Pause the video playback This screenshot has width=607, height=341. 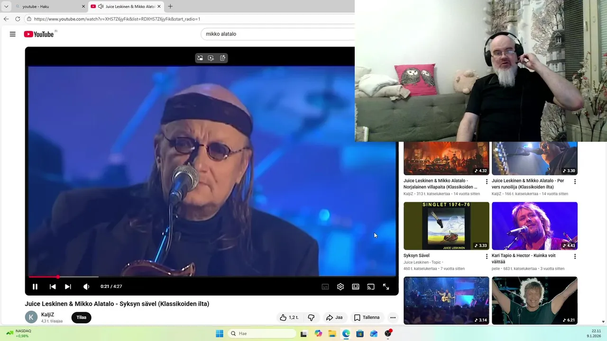point(35,287)
